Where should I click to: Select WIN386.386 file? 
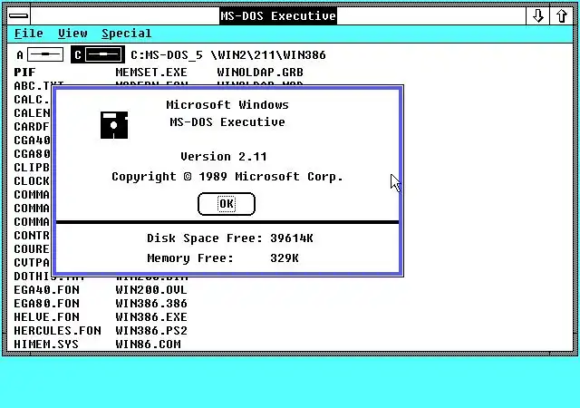[151, 304]
